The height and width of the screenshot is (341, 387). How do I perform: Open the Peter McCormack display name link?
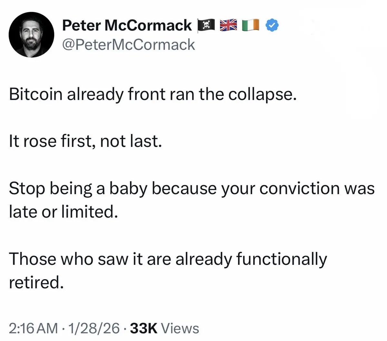pyautogui.click(x=127, y=25)
